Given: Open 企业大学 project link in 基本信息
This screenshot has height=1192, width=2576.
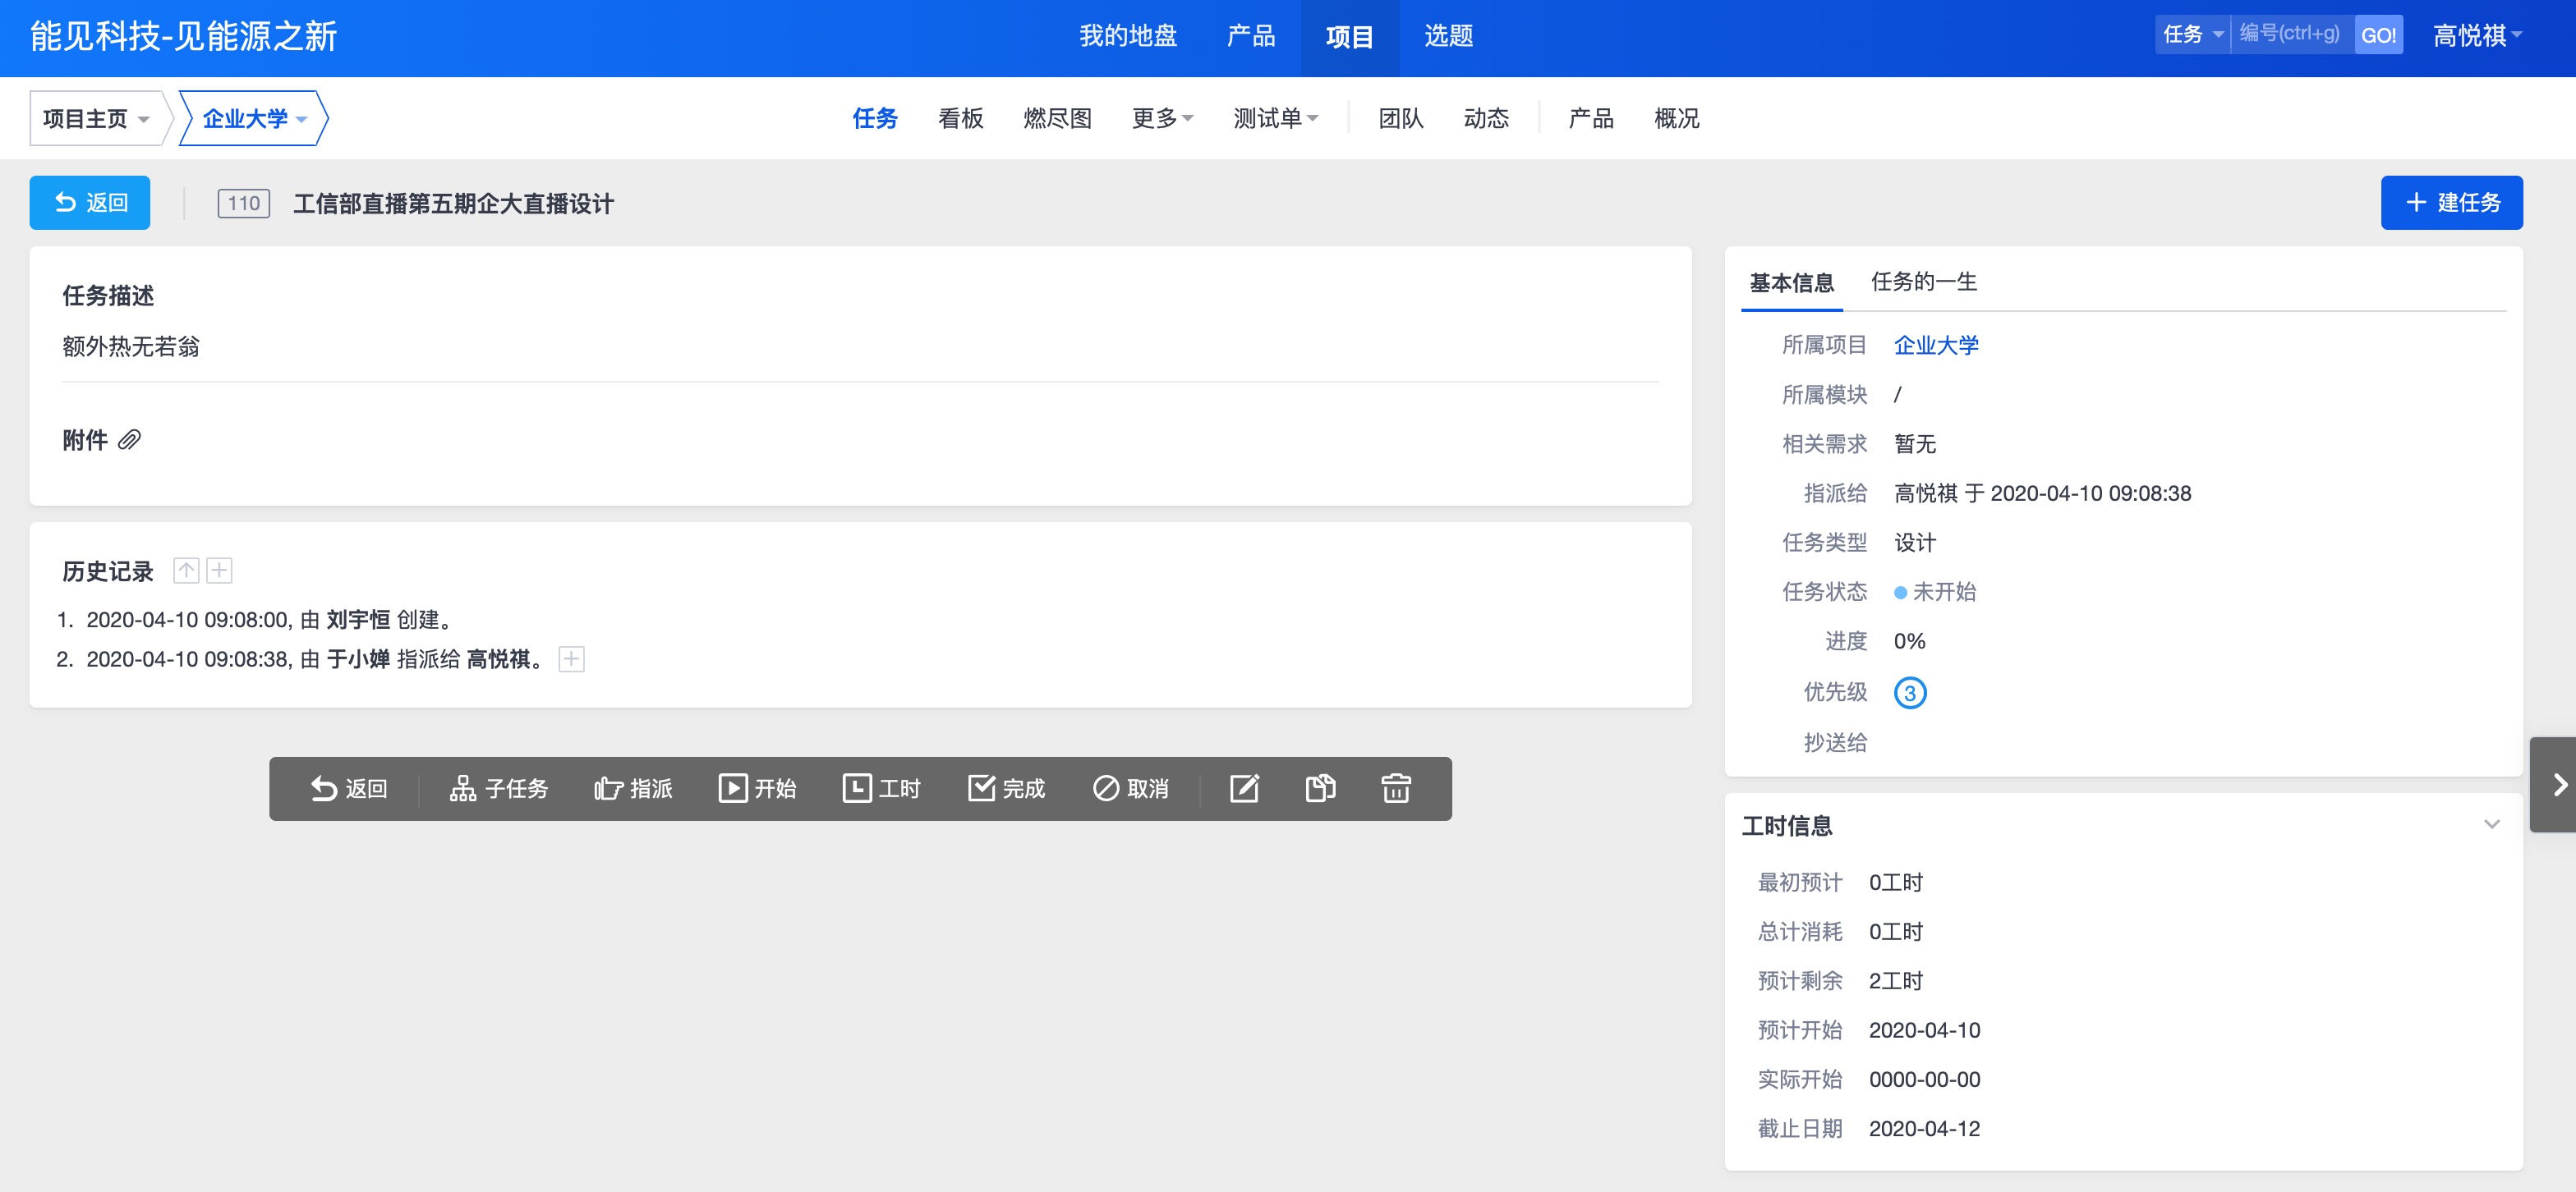Looking at the screenshot, I should click(x=1935, y=346).
